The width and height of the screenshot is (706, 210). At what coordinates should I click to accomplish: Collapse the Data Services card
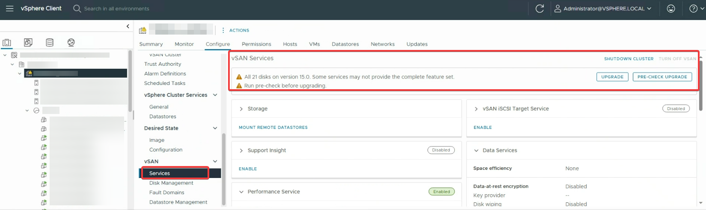pos(476,150)
